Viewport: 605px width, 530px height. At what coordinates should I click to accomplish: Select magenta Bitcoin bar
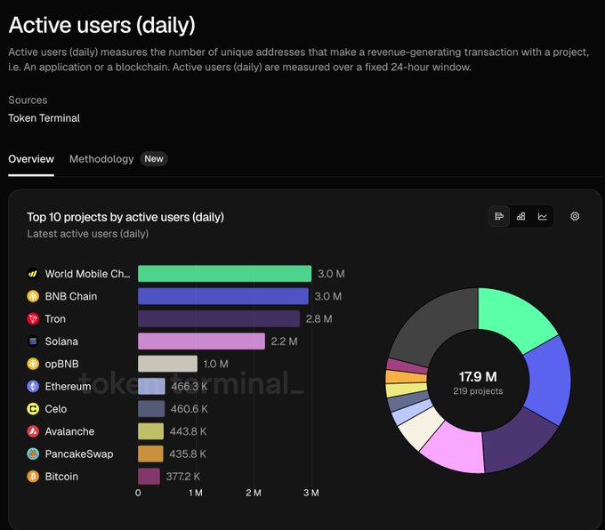point(149,477)
